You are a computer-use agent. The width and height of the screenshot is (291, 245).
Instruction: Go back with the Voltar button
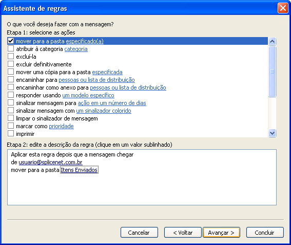tap(183, 233)
